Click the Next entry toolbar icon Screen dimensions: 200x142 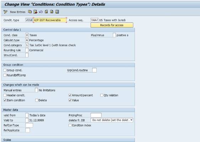[x=52, y=12]
